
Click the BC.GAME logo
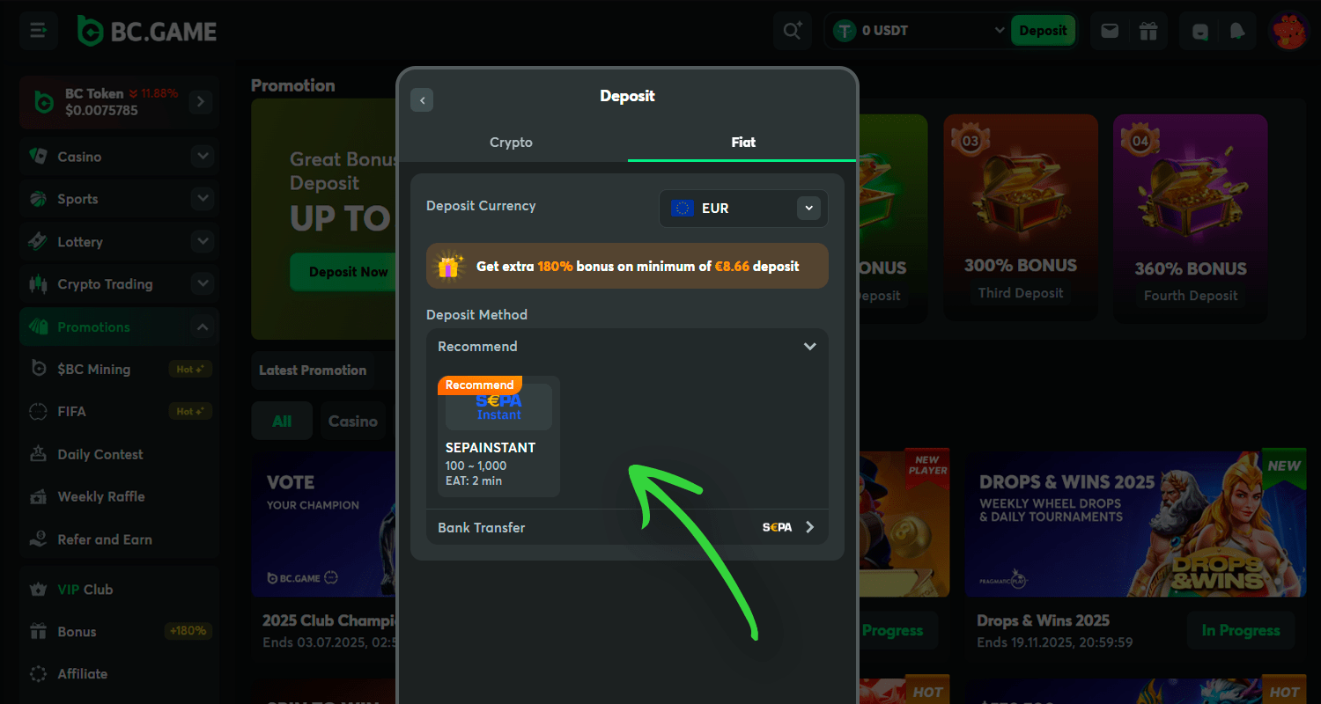[x=146, y=32]
